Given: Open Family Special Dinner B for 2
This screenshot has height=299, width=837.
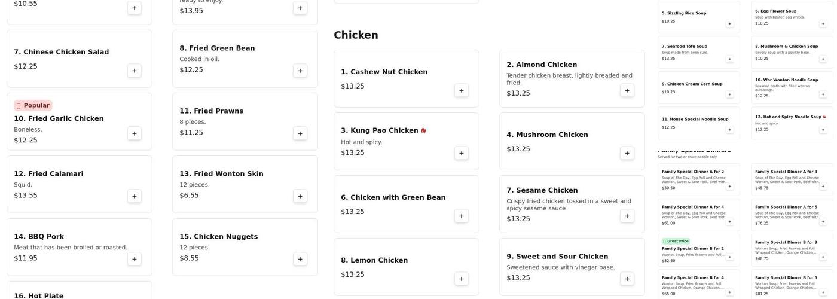Looking at the screenshot, I should [692, 249].
